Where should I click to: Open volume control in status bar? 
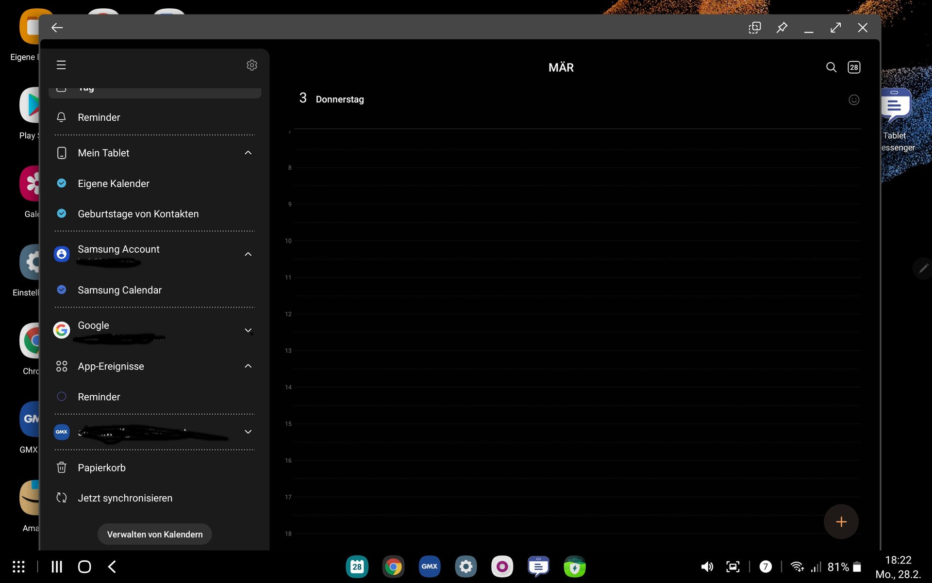pyautogui.click(x=707, y=567)
